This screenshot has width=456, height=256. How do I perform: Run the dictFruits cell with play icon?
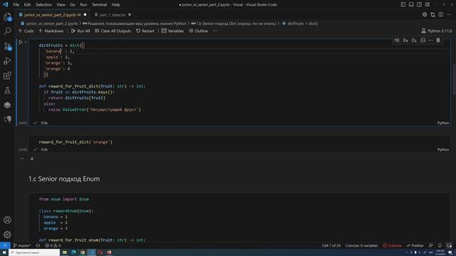coord(21,43)
